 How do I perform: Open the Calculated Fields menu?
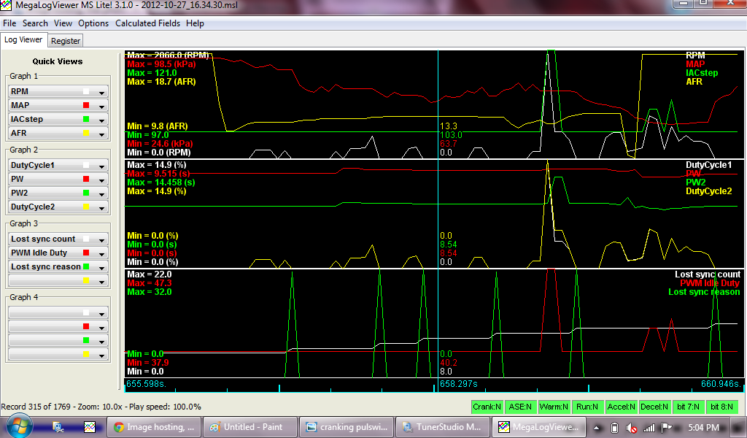click(x=148, y=23)
